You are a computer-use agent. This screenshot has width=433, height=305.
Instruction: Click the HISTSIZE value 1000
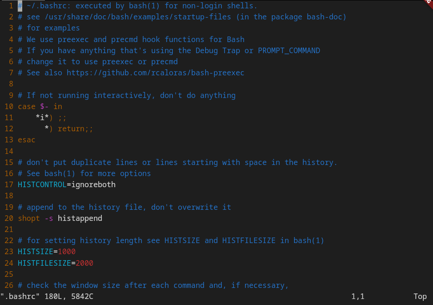pos(67,252)
